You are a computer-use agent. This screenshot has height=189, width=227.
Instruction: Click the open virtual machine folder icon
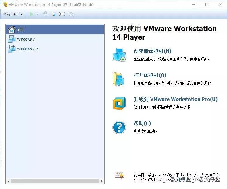119,79
